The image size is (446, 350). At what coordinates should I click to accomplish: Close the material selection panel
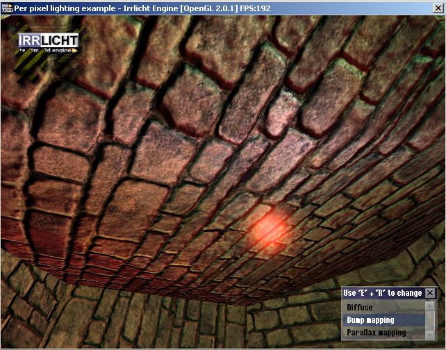(430, 293)
